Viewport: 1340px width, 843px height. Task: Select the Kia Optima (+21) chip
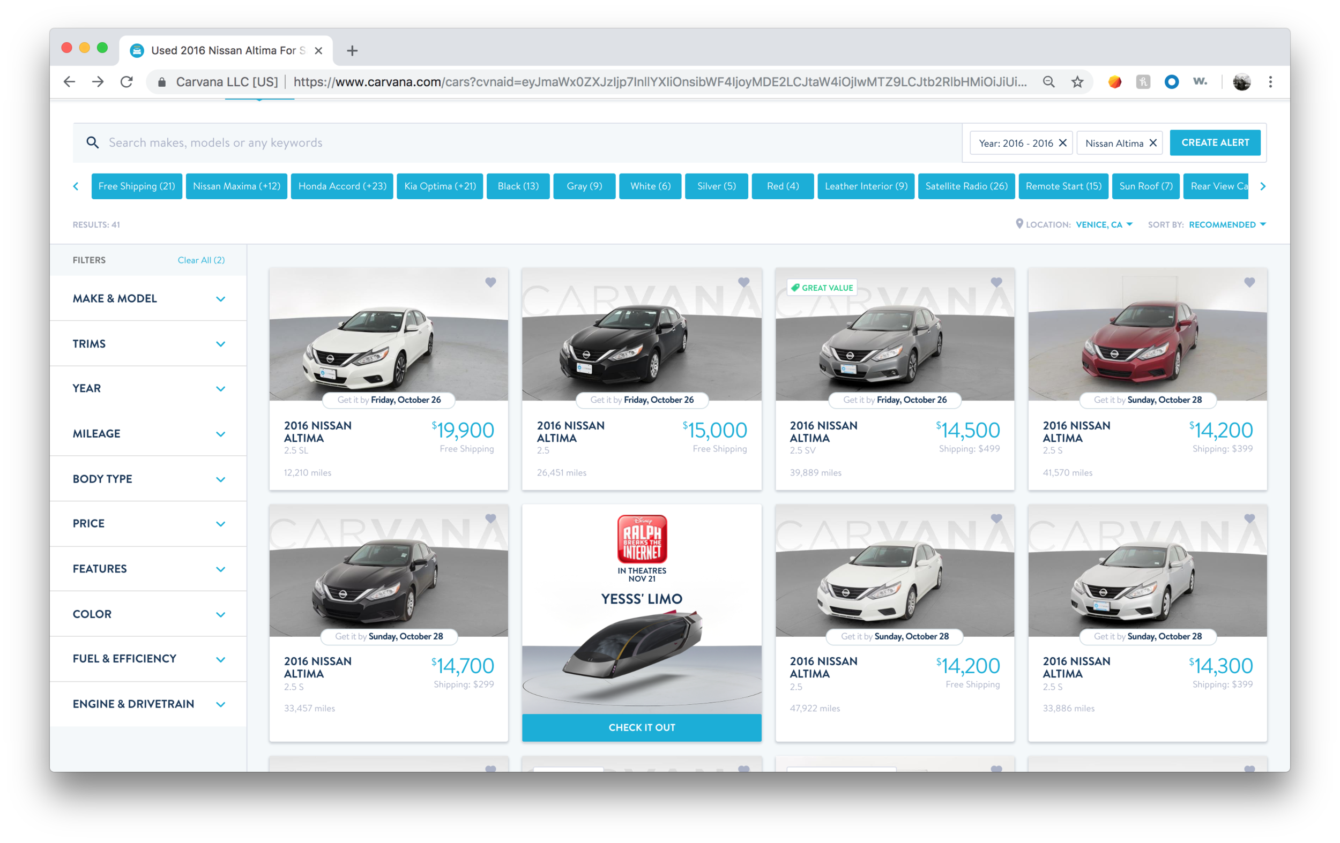click(440, 186)
